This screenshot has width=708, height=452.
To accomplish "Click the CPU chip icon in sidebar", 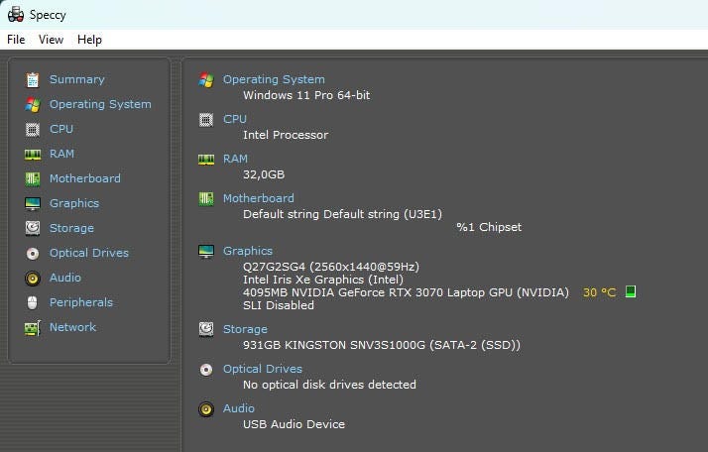I will click(33, 129).
